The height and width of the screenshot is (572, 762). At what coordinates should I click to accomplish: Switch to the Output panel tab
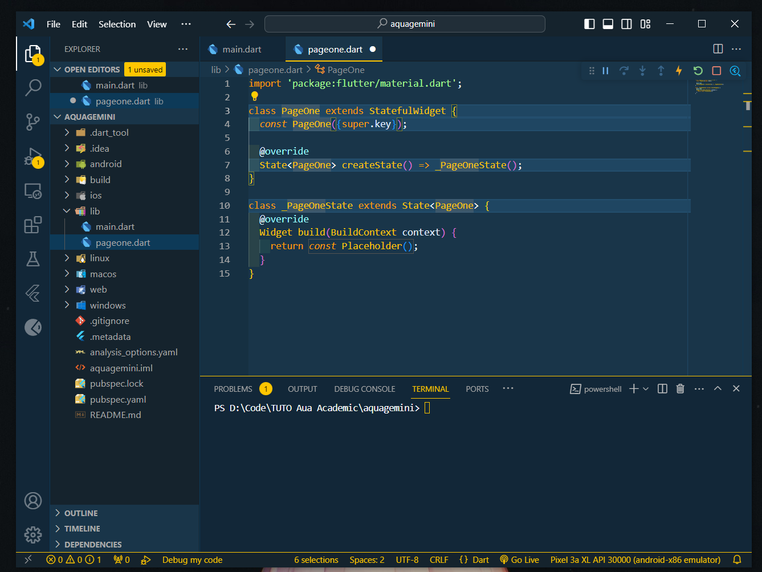point(302,389)
